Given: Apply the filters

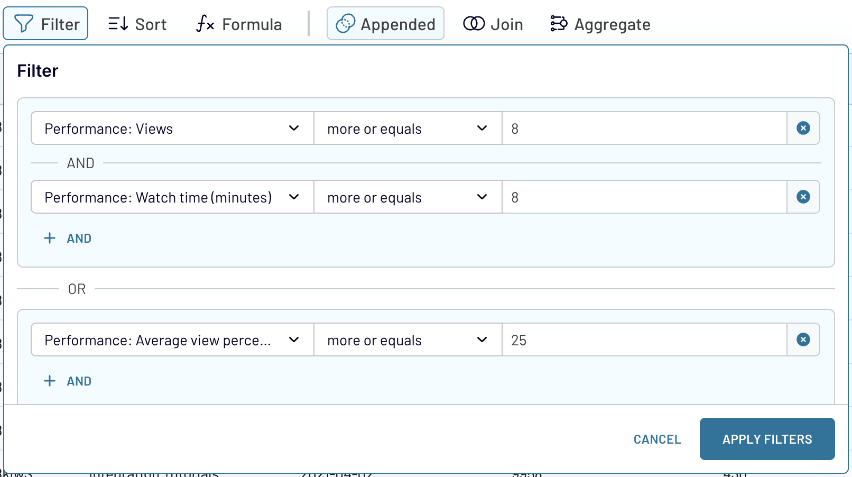Looking at the screenshot, I should [767, 439].
